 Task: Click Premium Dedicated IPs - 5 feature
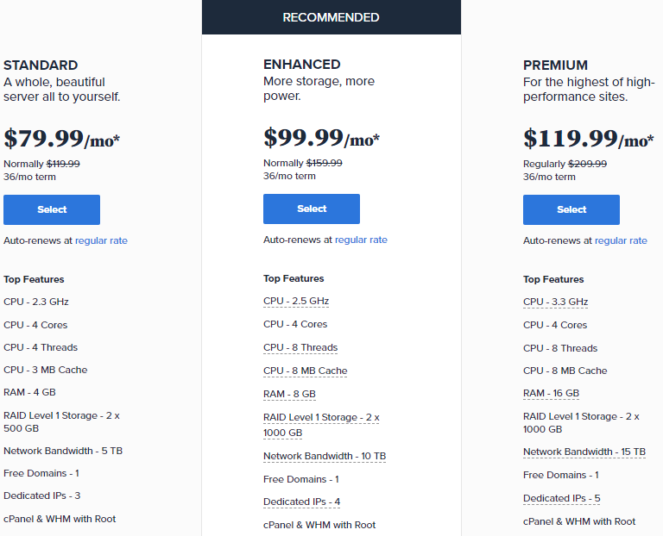pyautogui.click(x=561, y=498)
